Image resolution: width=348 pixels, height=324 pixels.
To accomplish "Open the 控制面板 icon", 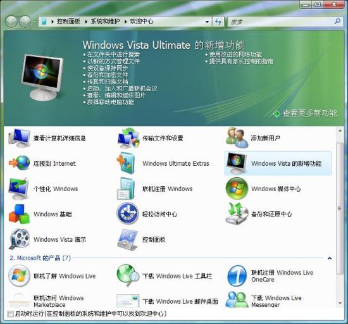I will pyautogui.click(x=127, y=240).
